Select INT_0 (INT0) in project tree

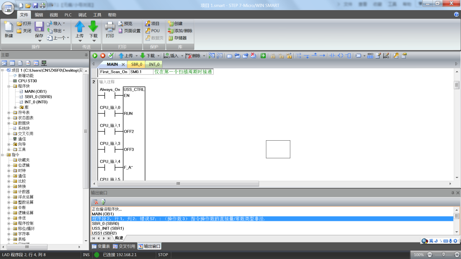35,102
